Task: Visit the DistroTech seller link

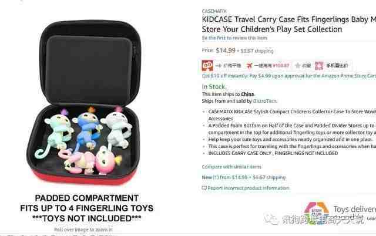Action: (265, 101)
